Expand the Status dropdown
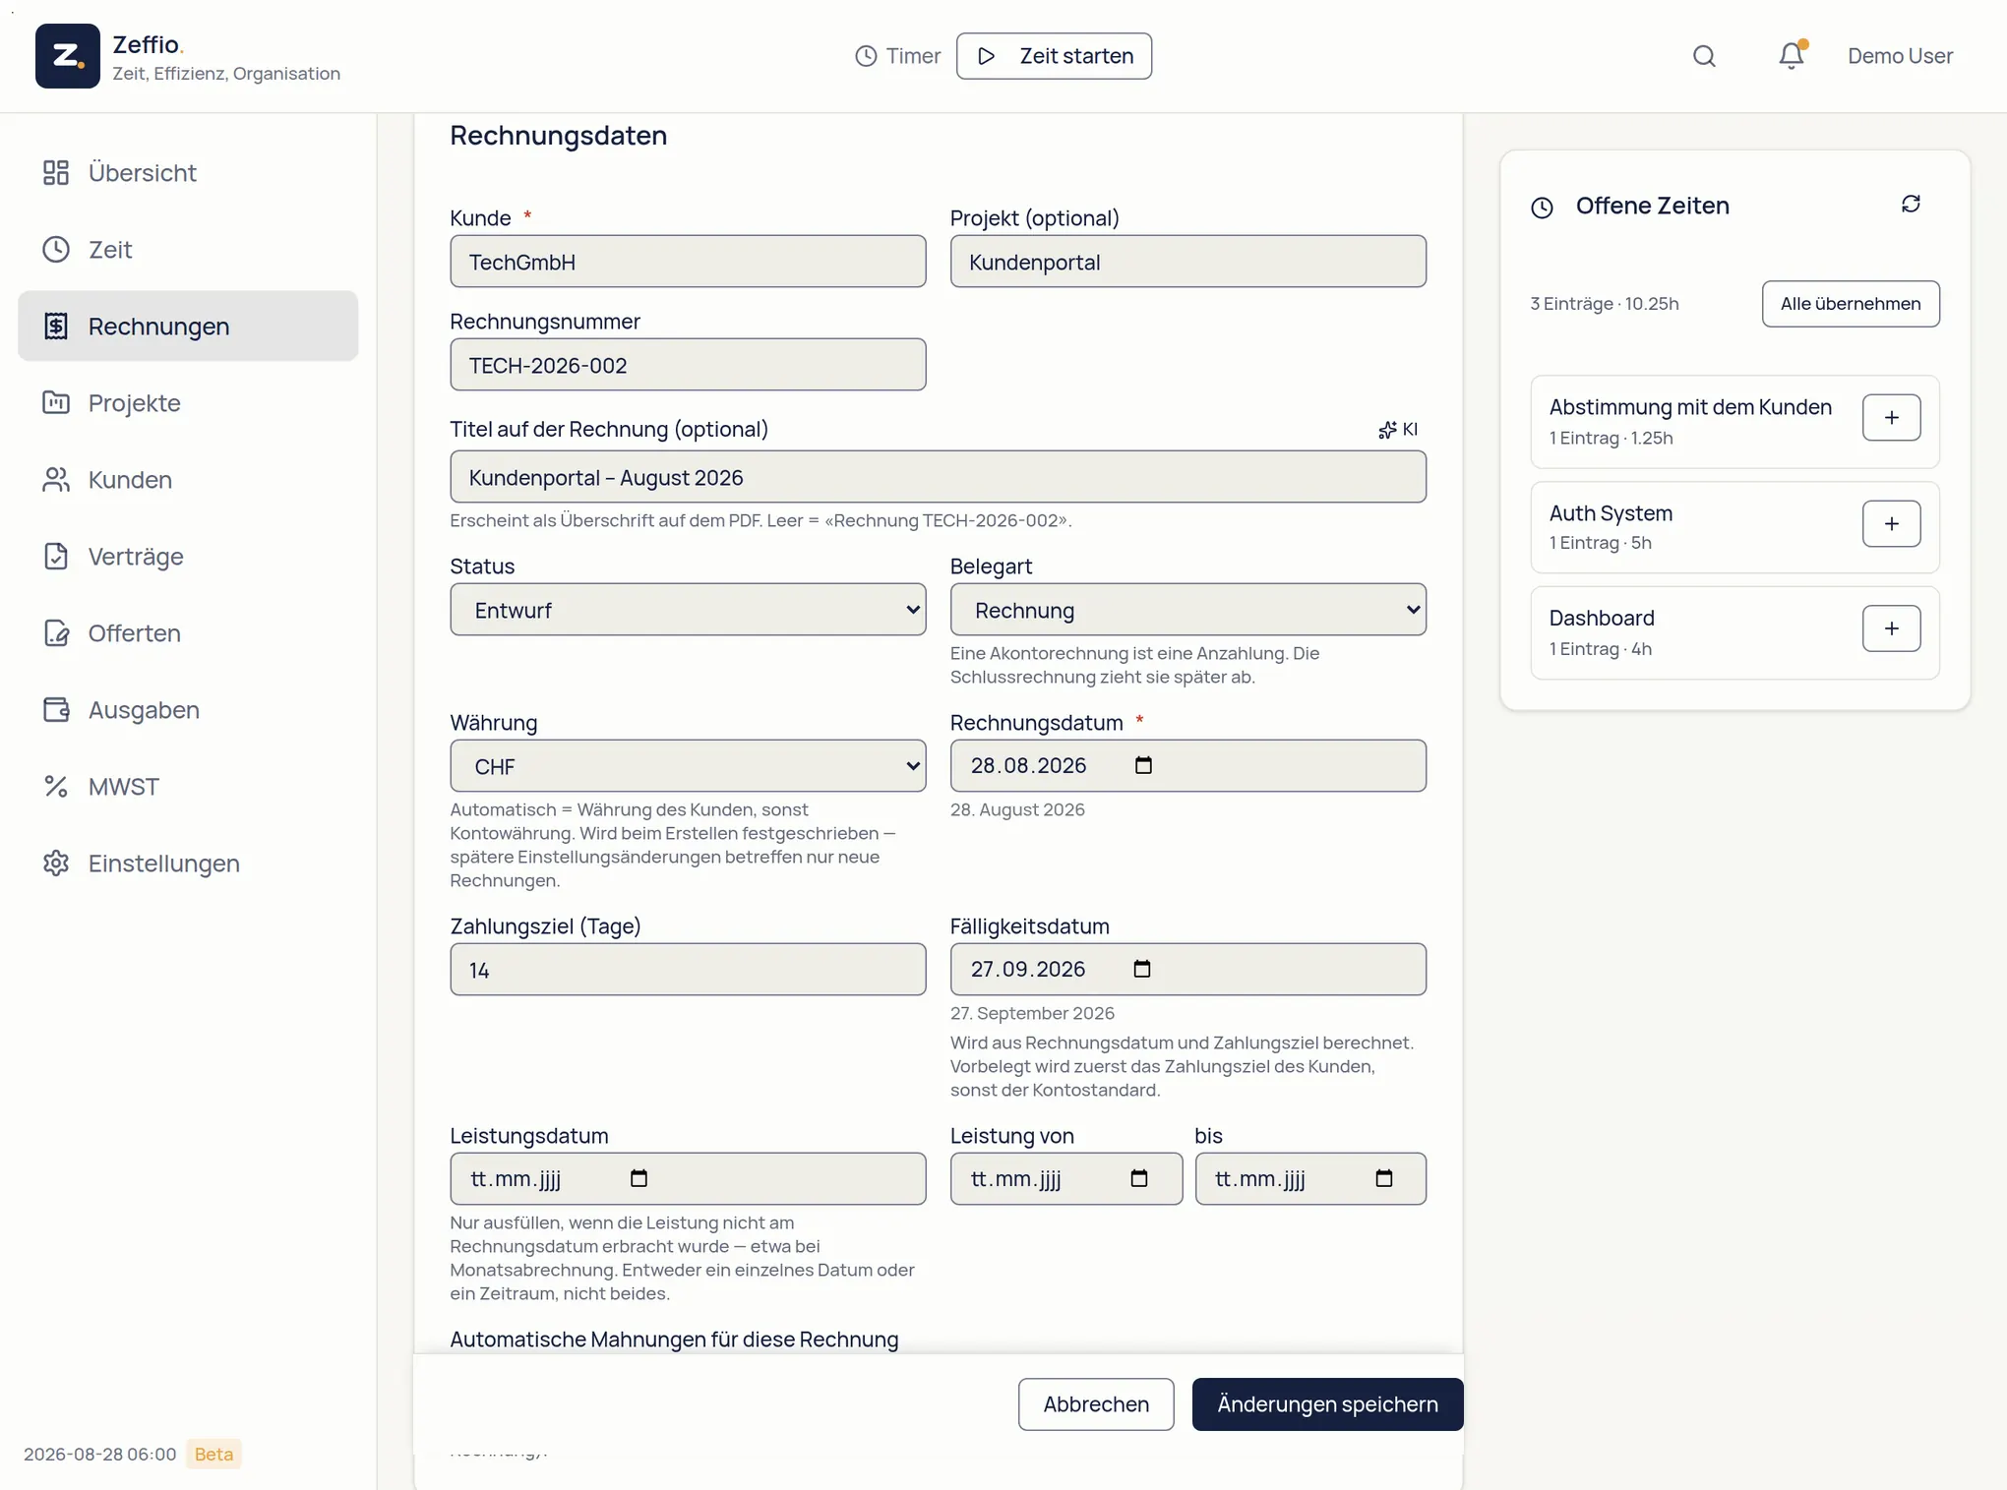Viewport: 2007px width, 1490px height. click(688, 610)
